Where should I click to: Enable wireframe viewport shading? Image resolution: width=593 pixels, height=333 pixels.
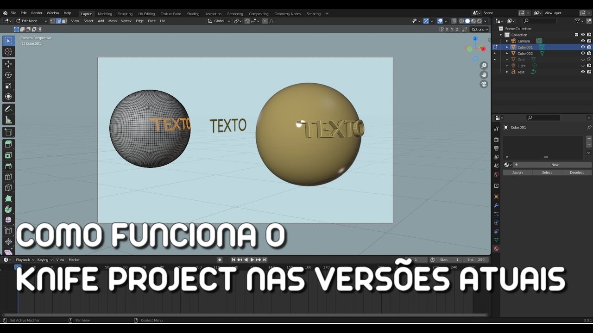point(461,21)
